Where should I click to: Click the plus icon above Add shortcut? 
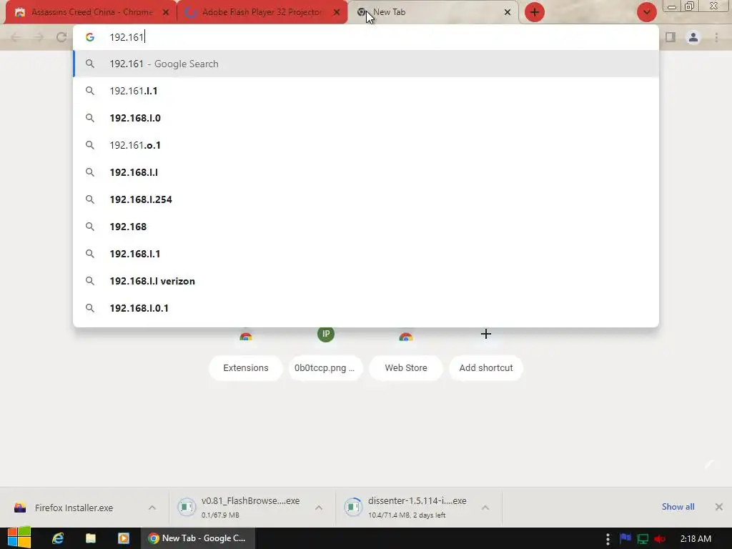(x=486, y=334)
